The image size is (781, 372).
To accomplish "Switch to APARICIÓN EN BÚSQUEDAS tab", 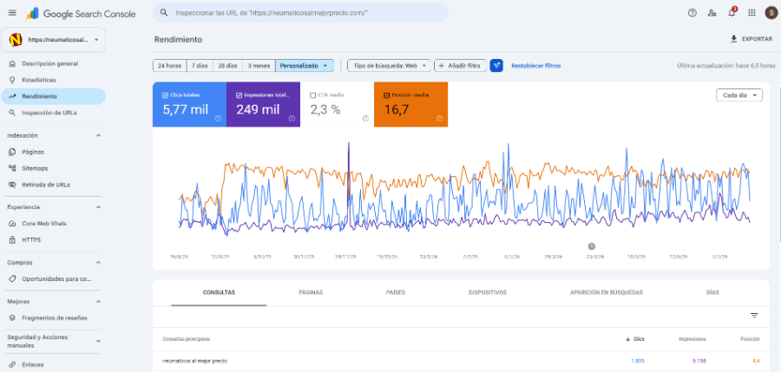I will (607, 292).
